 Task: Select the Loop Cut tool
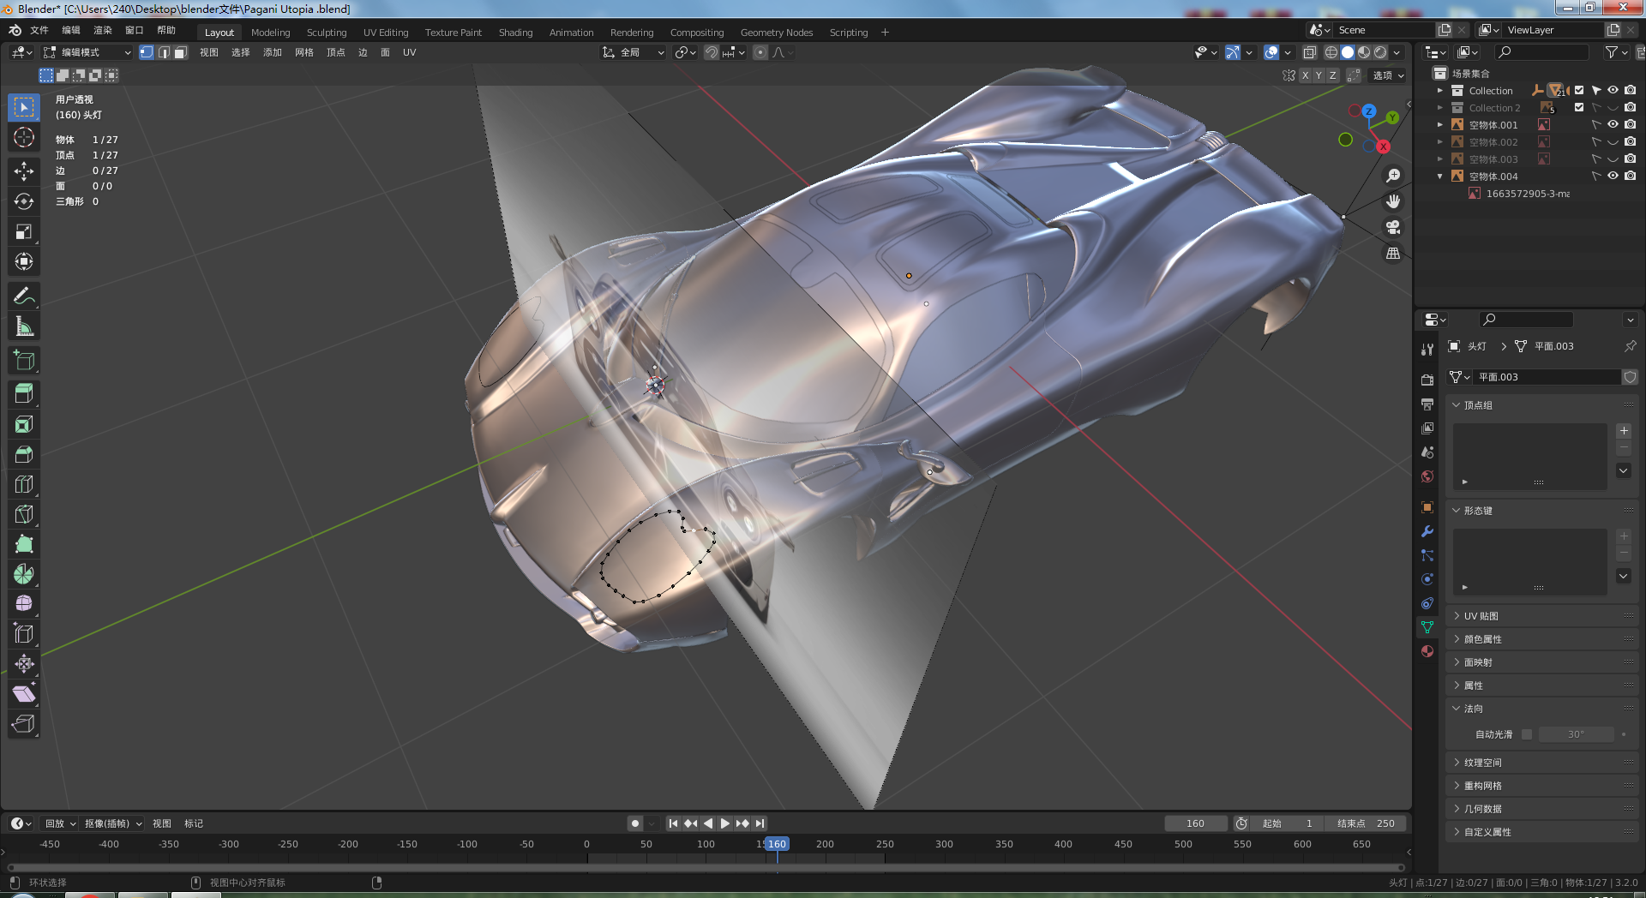pos(24,484)
